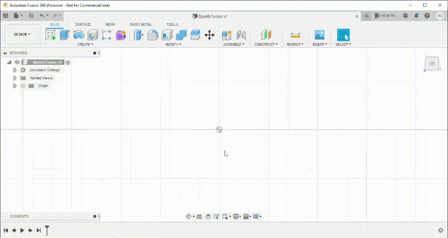Open the Insert image icon
The image size is (448, 238).
(x=320, y=35)
